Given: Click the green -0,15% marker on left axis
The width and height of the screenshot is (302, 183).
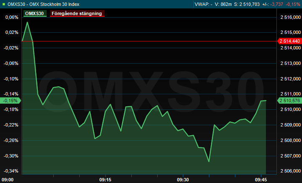Looking at the screenshot, I should (x=10, y=101).
